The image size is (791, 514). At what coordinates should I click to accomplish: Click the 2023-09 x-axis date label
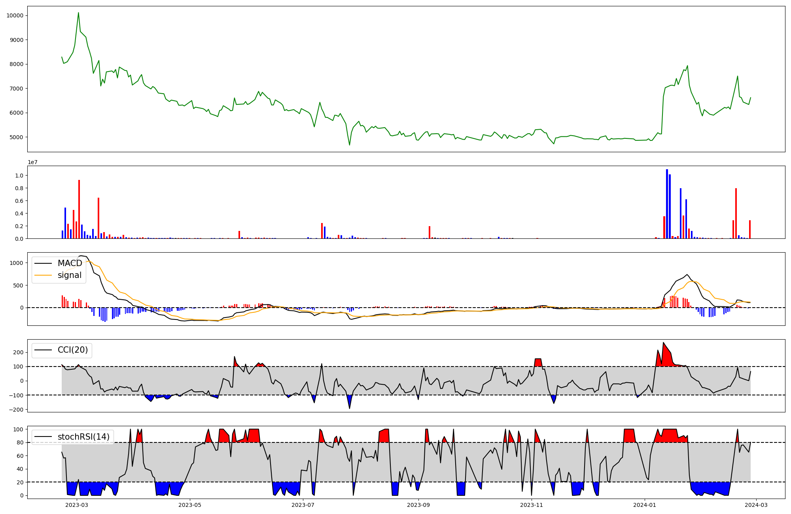tap(418, 505)
